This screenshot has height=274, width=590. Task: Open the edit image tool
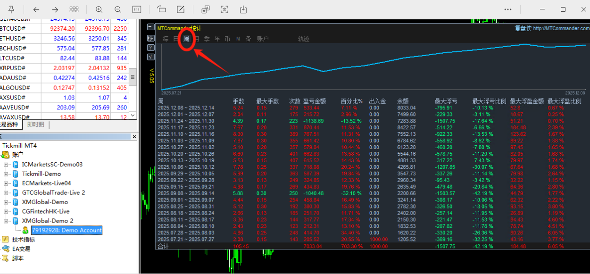tap(181, 9)
